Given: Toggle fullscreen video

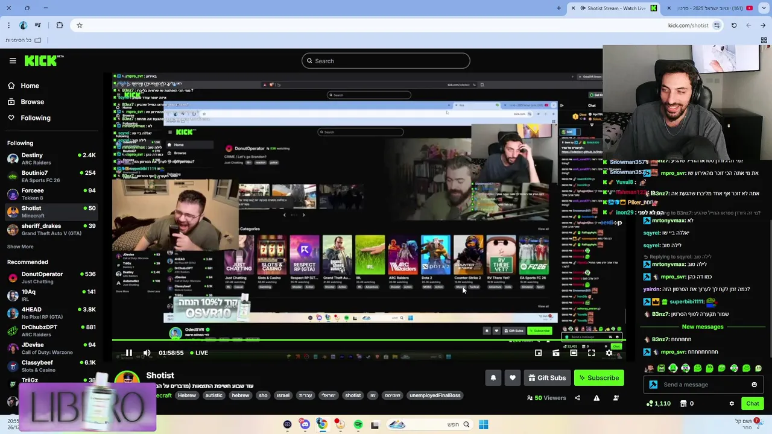Looking at the screenshot, I should point(591,353).
